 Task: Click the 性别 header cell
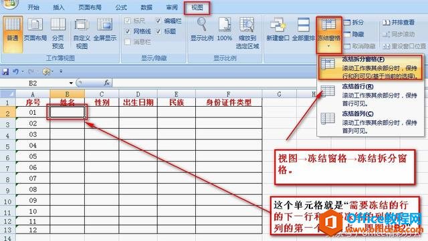[102, 103]
